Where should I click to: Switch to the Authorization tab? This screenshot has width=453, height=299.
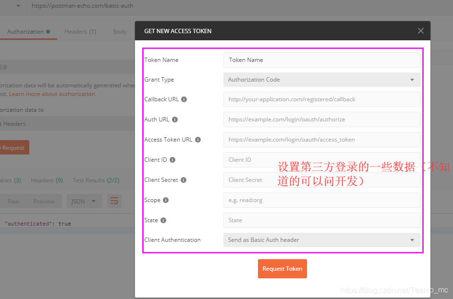pyautogui.click(x=28, y=32)
